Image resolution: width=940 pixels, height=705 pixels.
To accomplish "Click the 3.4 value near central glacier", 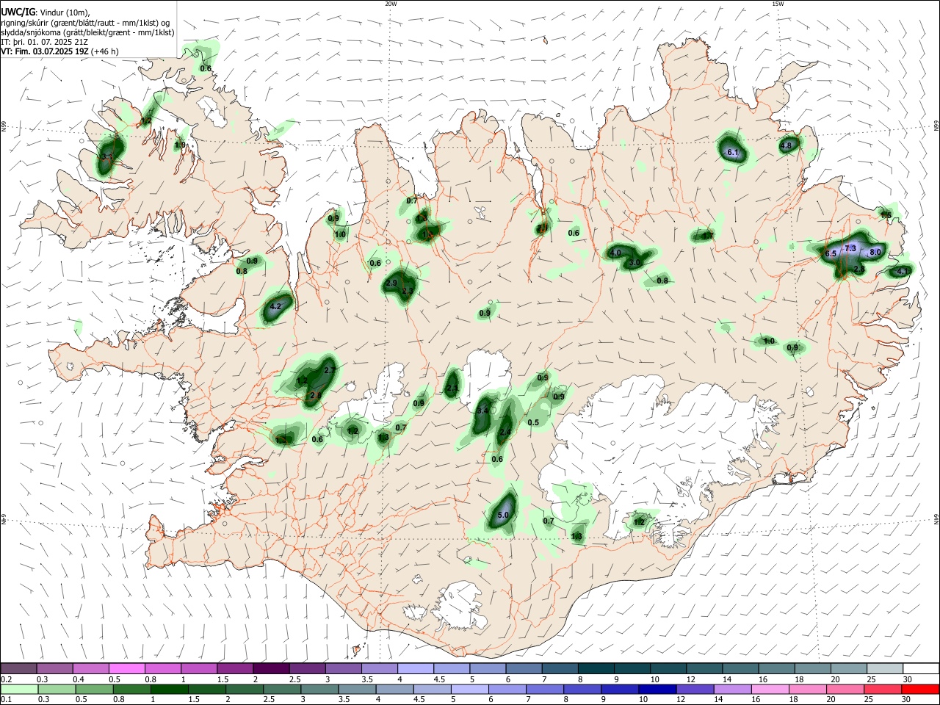I will click(x=482, y=411).
